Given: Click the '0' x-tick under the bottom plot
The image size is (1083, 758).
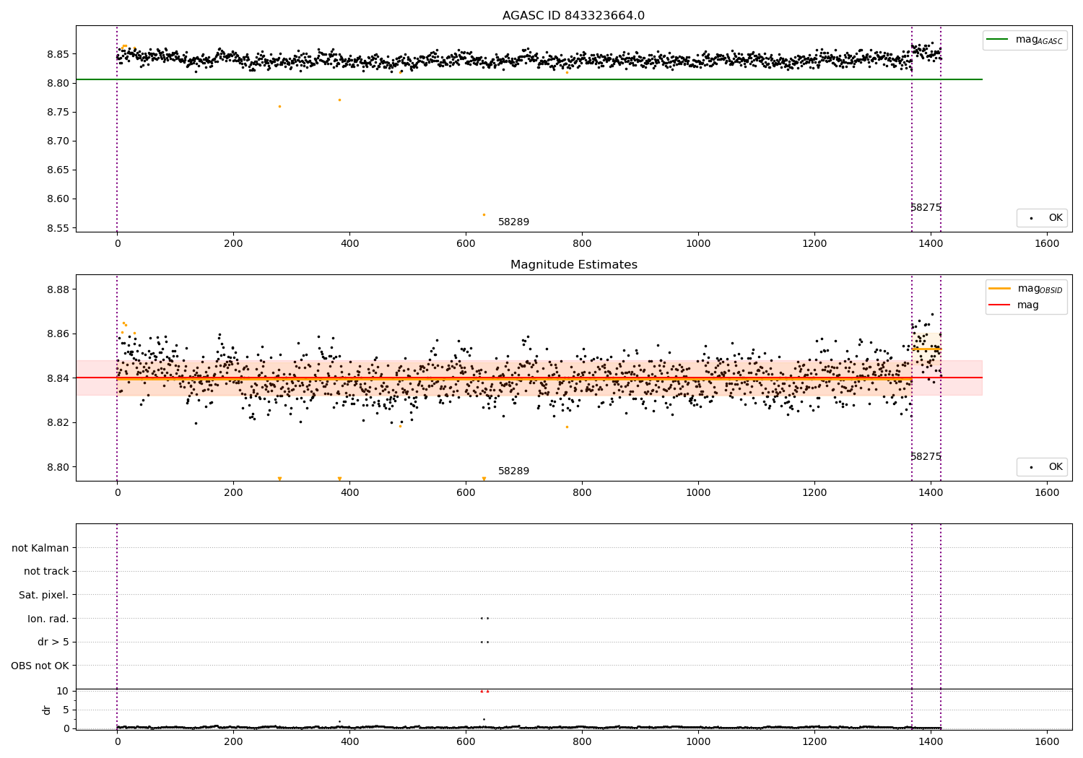Looking at the screenshot, I should (x=117, y=742).
